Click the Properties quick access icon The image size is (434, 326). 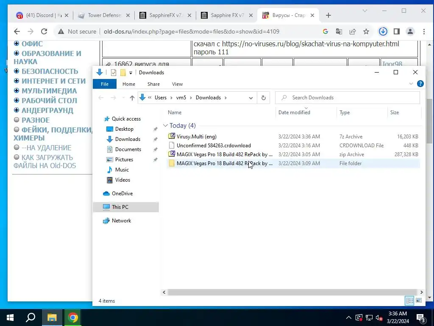[x=114, y=73]
